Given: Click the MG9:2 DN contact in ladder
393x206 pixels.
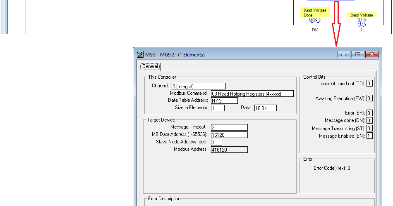Looking at the screenshot, I should 315,25.
